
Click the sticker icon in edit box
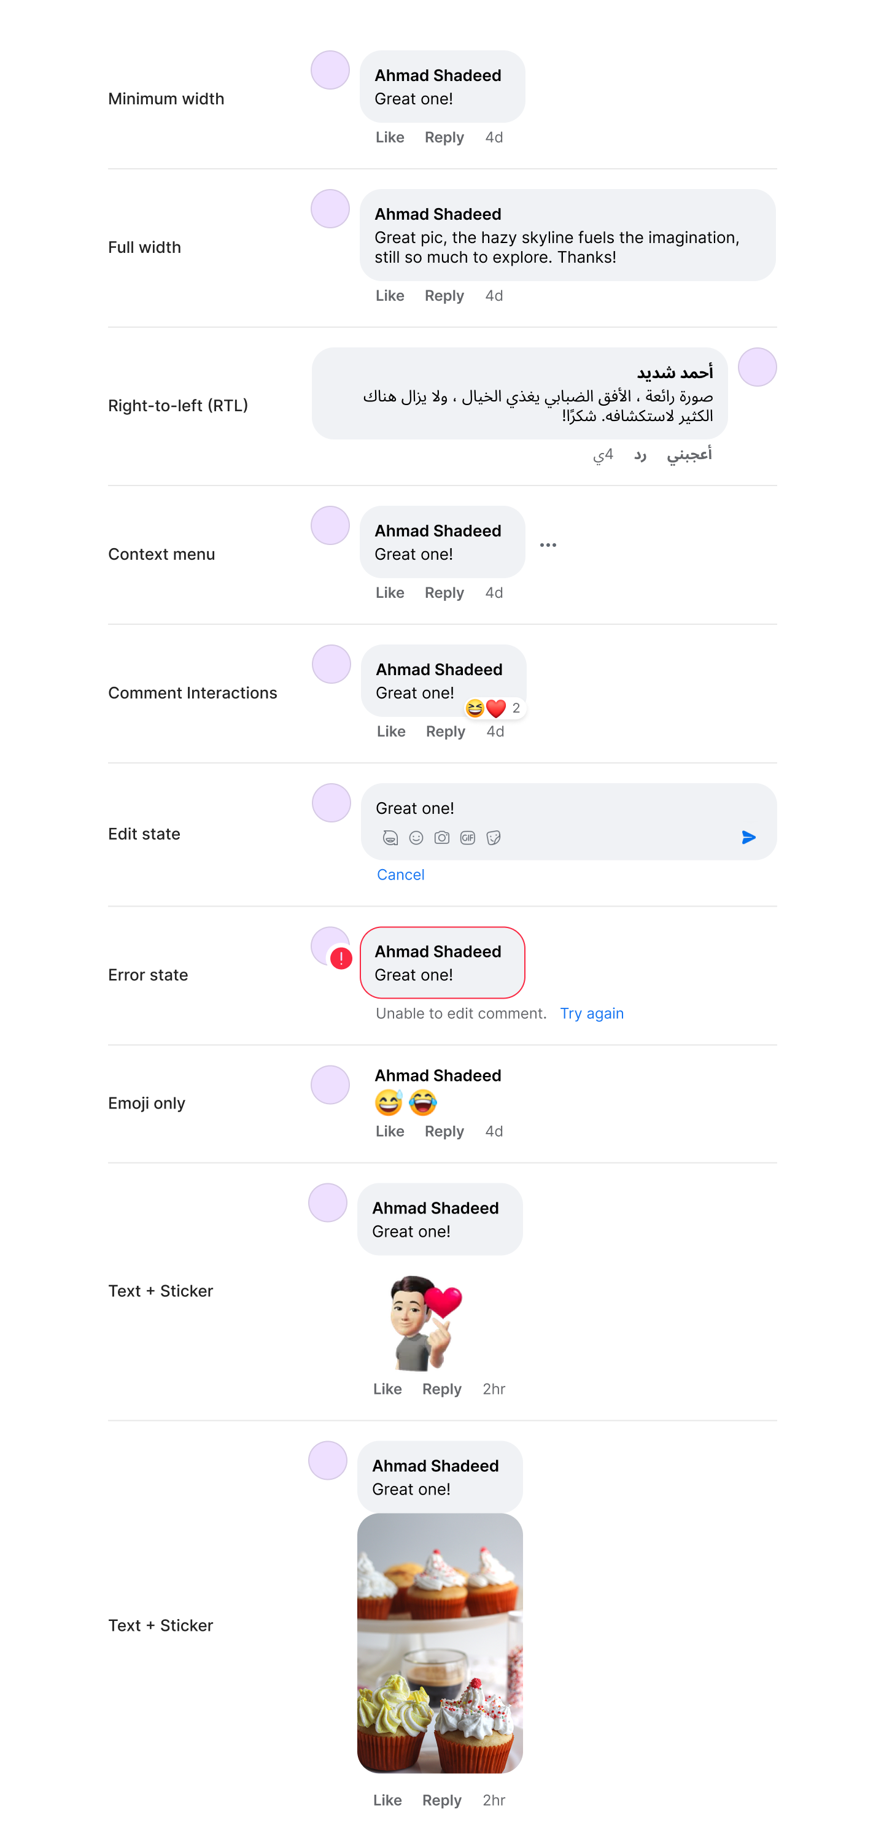click(x=494, y=837)
